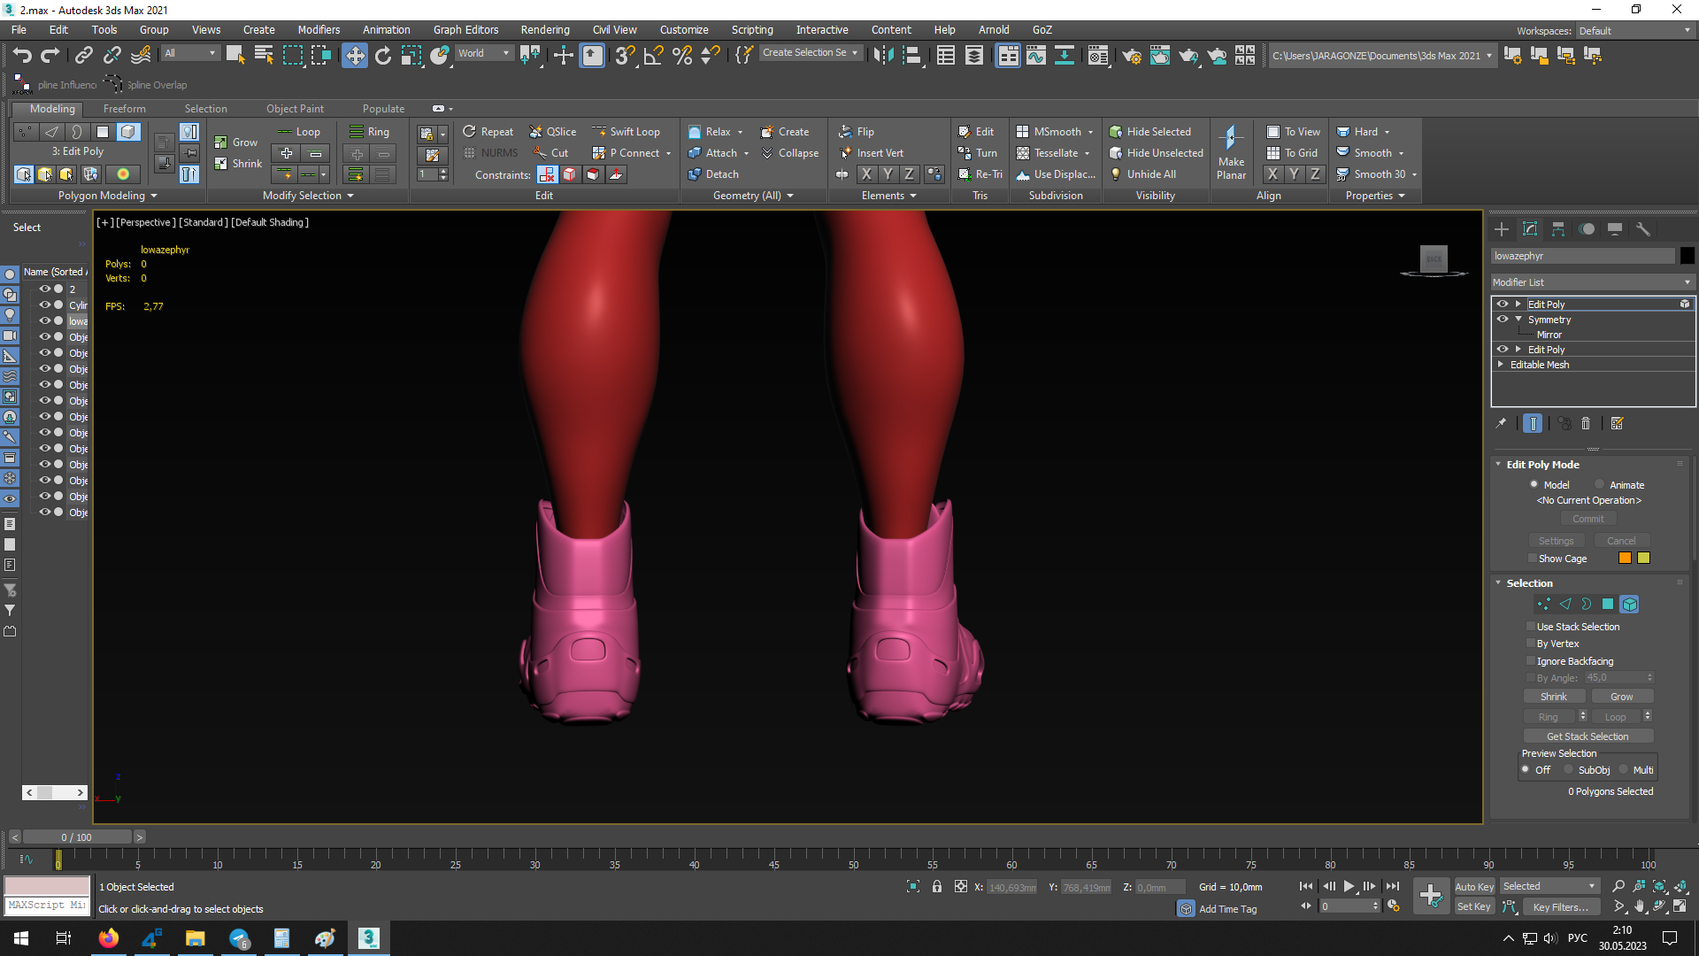Enable the Ignore Backfacing checkbox
1699x956 pixels.
click(1532, 661)
